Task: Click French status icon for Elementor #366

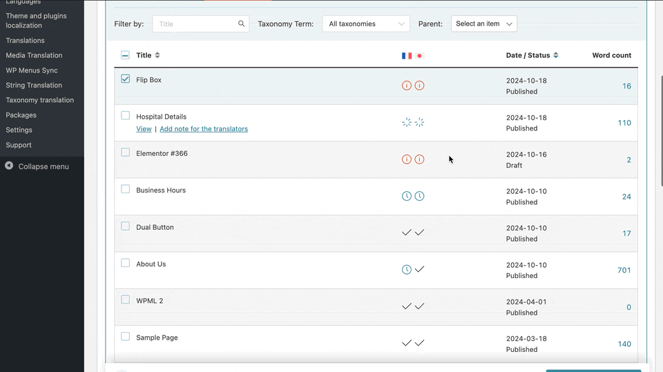Action: 406,159
